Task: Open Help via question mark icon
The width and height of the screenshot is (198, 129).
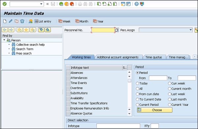Action: (x=137, y=4)
